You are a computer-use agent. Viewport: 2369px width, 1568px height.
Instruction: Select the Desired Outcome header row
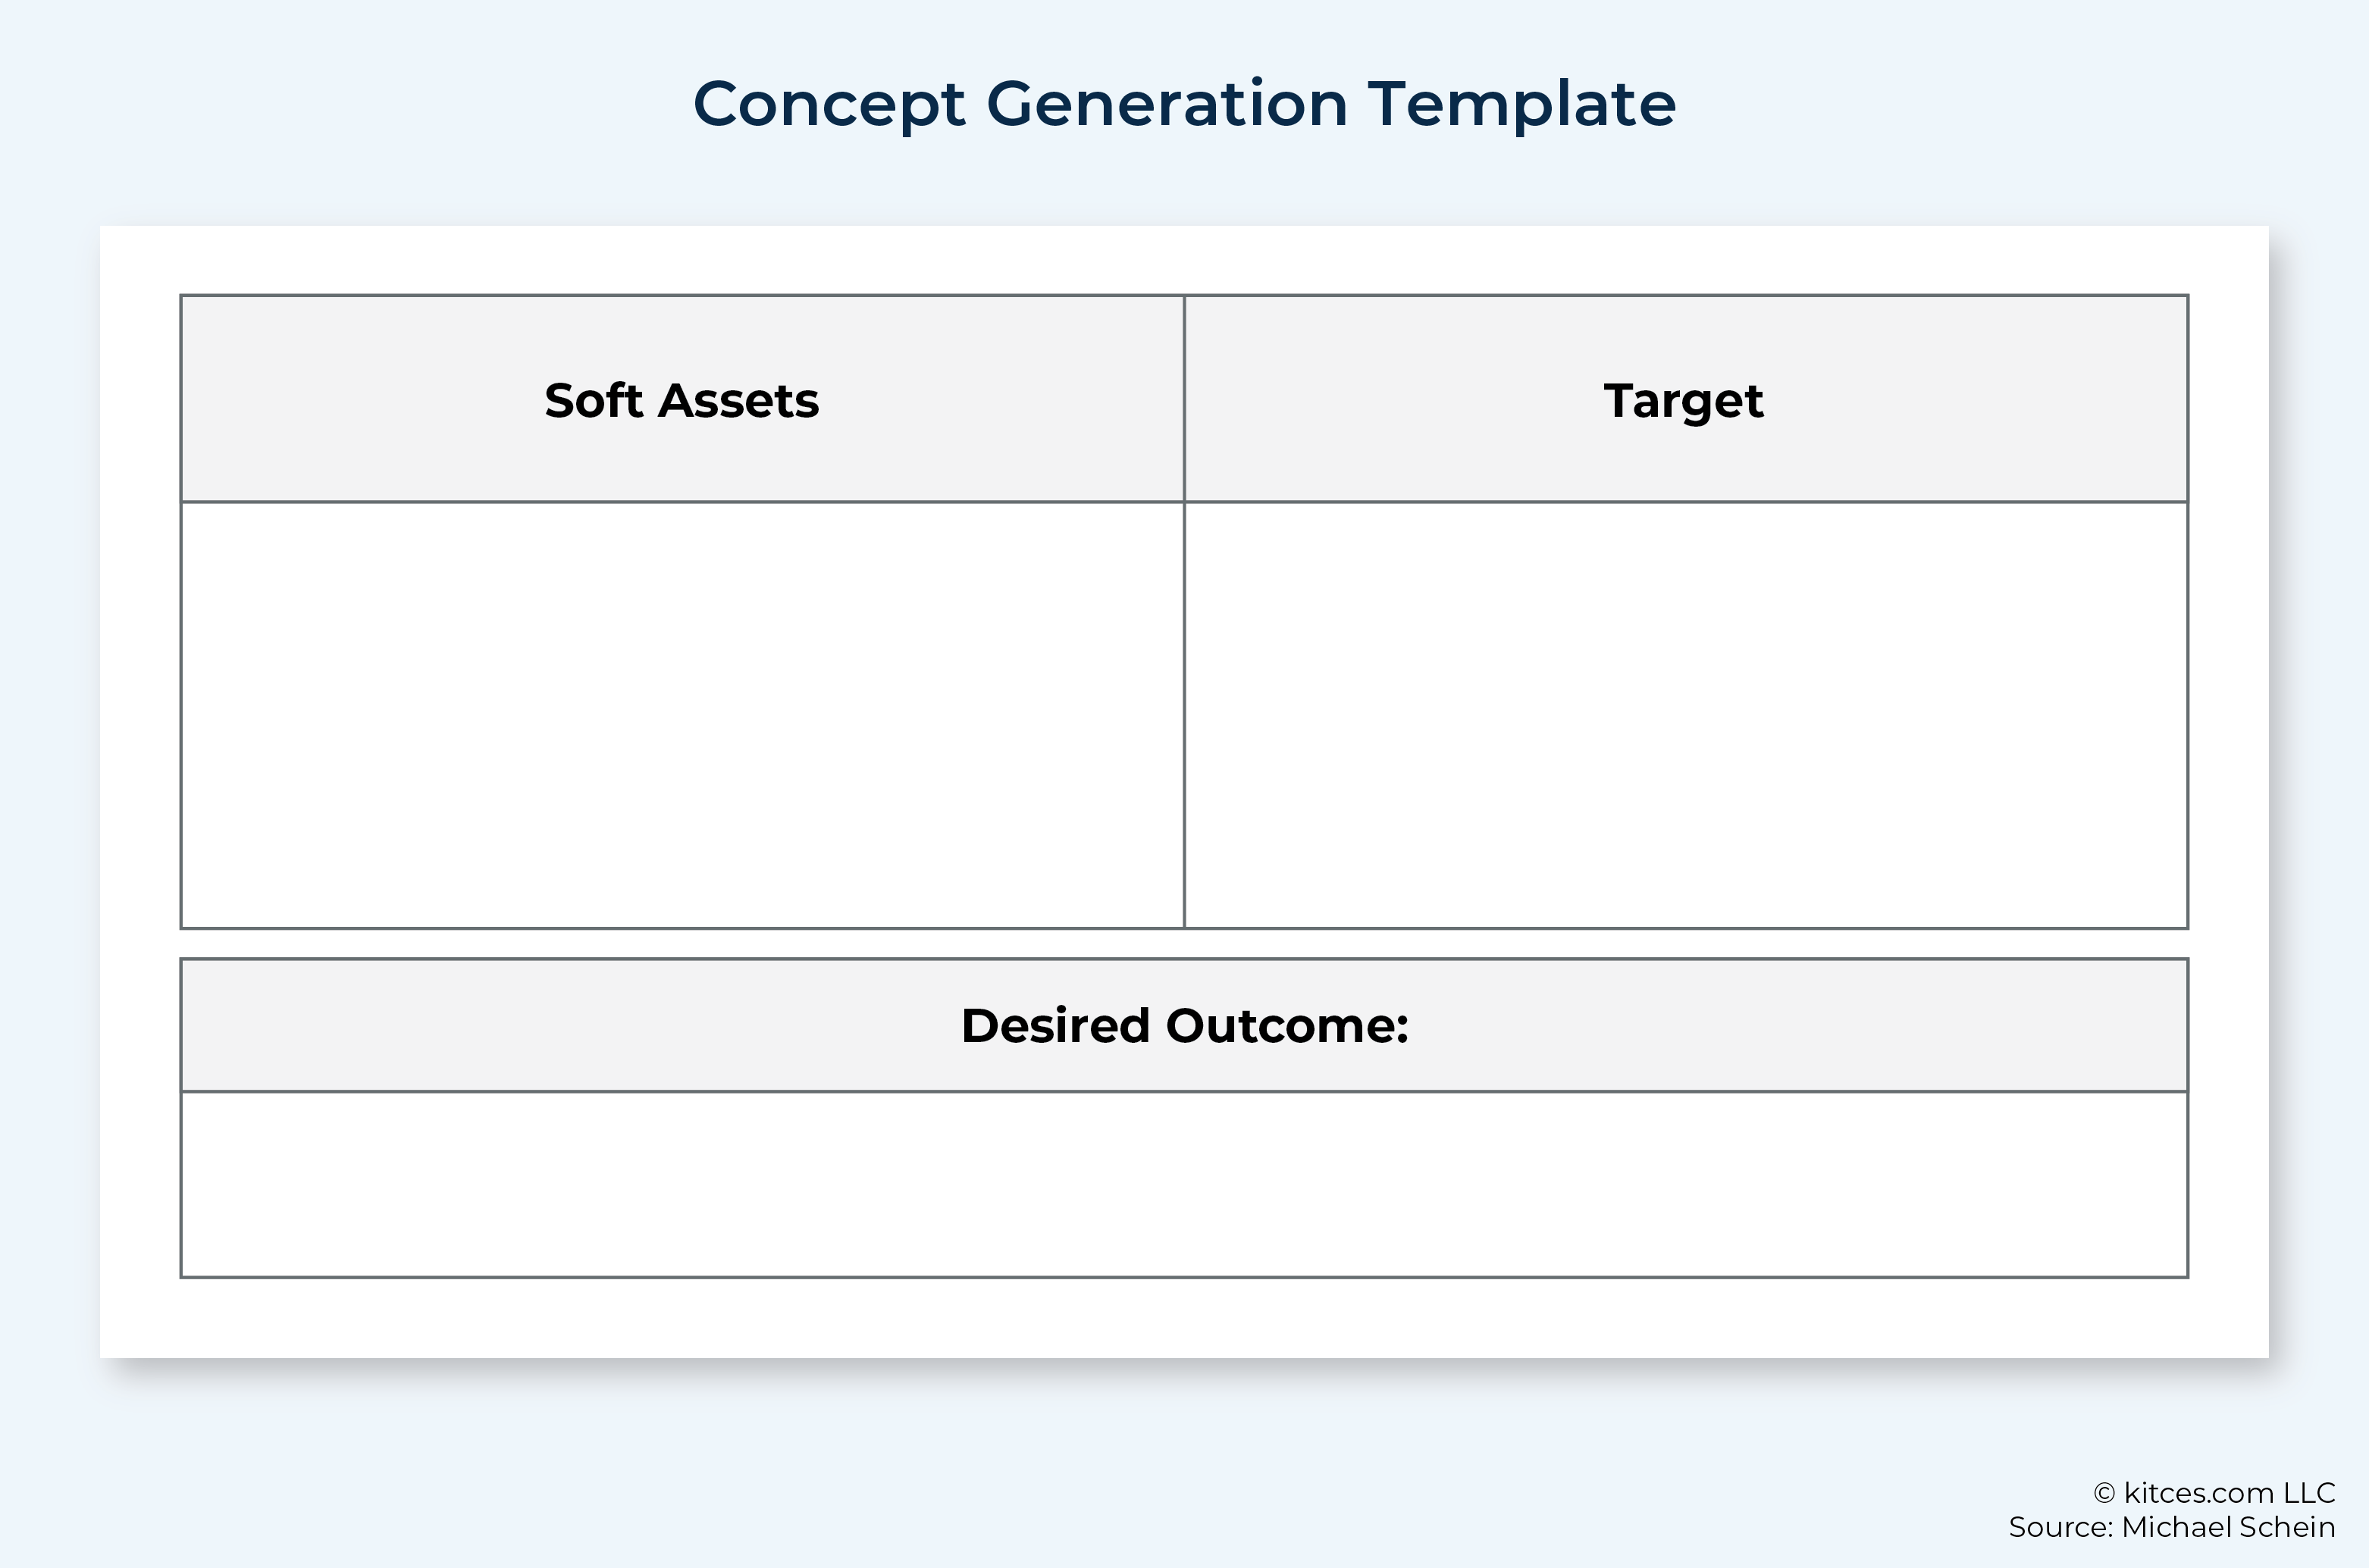click(1184, 1025)
